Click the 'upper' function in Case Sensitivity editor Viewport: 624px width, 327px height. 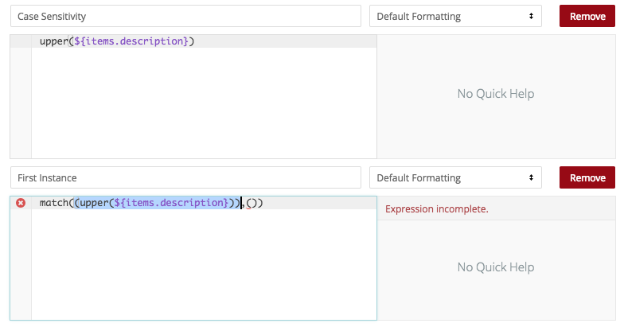pyautogui.click(x=54, y=41)
